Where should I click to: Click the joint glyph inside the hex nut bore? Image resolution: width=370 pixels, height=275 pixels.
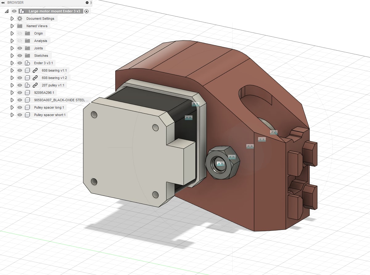coord(220,164)
